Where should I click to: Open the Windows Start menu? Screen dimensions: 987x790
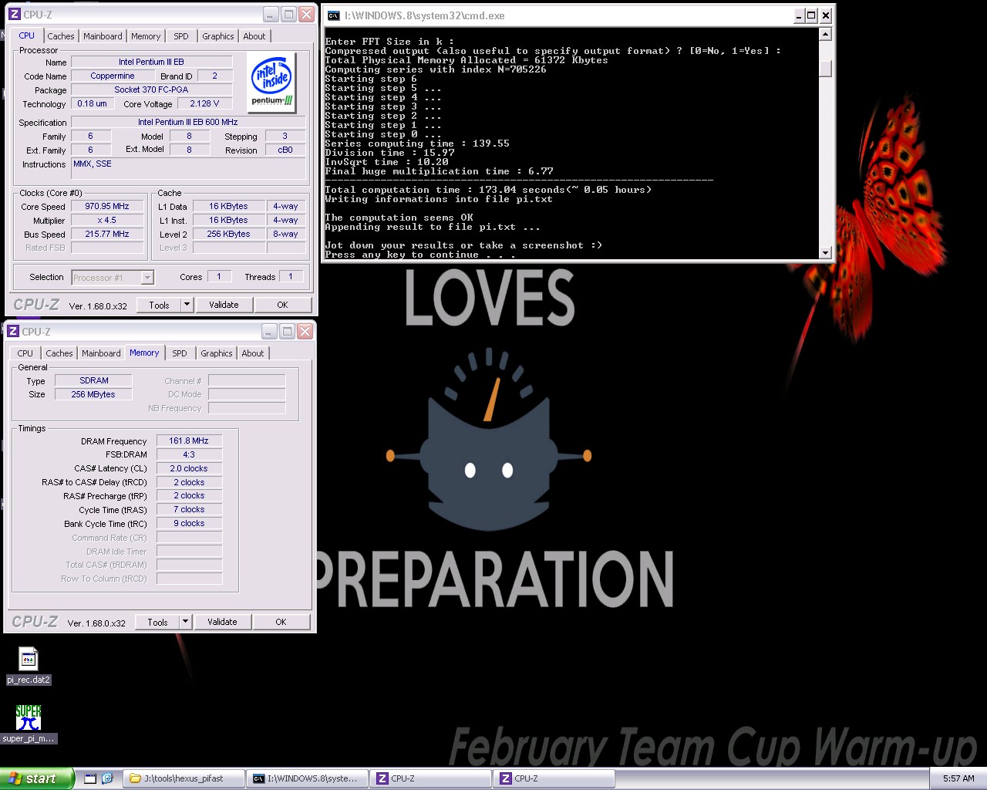pos(37,778)
